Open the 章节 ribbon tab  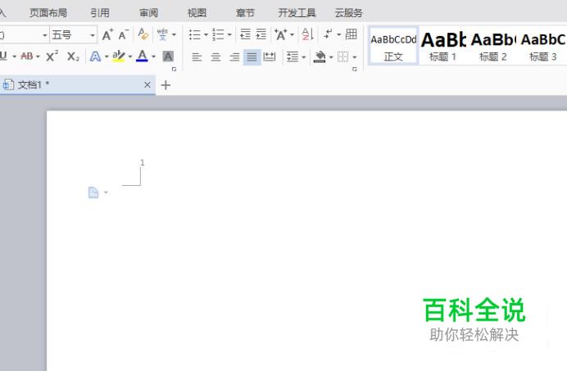click(x=245, y=13)
